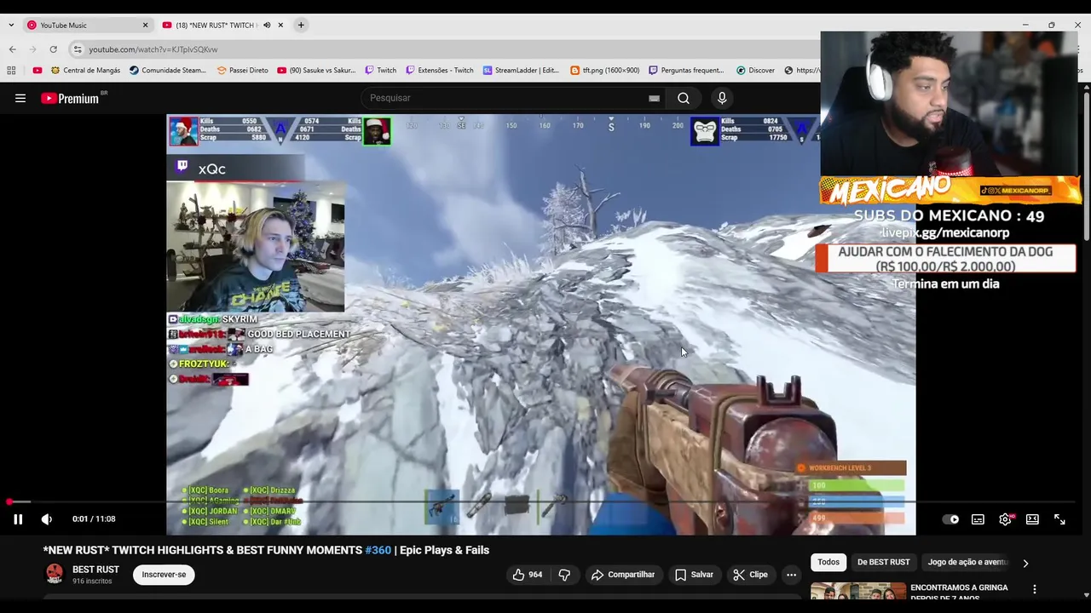Open the #360 hashtag link in title

pyautogui.click(x=379, y=550)
